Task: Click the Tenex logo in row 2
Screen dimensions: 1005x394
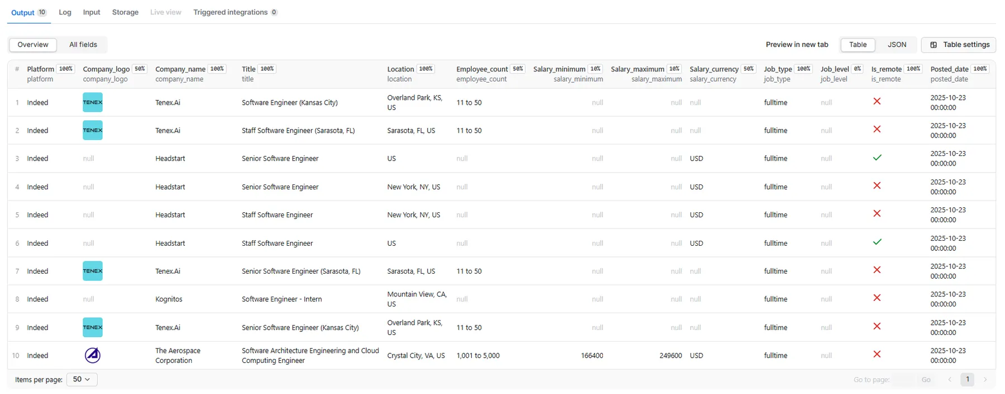Action: (x=93, y=130)
